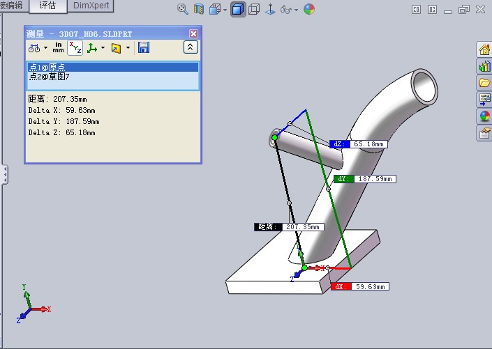The height and width of the screenshot is (349, 492).
Task: Expand the projected-on dropdown arrow
Action: click(x=128, y=48)
